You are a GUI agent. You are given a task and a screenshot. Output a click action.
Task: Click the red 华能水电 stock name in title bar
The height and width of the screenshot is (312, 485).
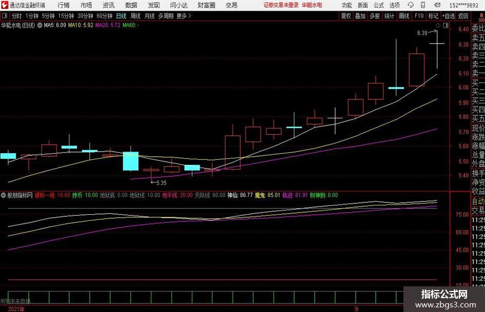pos(312,5)
